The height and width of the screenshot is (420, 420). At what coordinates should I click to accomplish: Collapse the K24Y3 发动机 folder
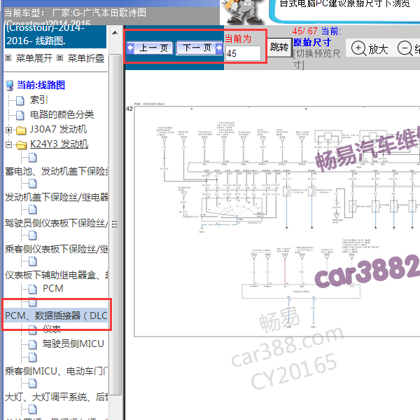(8, 145)
